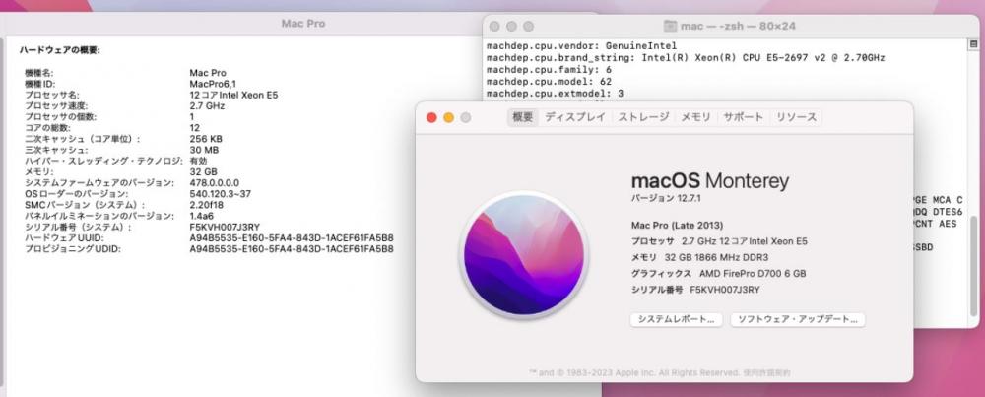The width and height of the screenshot is (985, 397).
Task: Select the メモリ tab
Action: tap(696, 117)
